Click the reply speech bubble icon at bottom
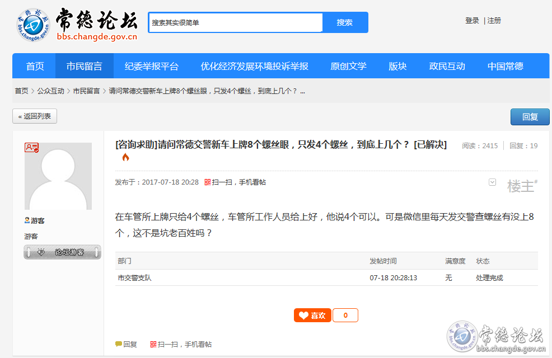The width and height of the screenshot is (552, 358). tap(119, 345)
